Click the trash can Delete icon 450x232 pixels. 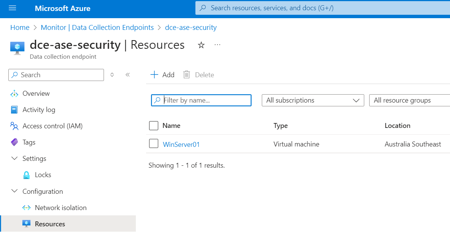pyautogui.click(x=187, y=75)
